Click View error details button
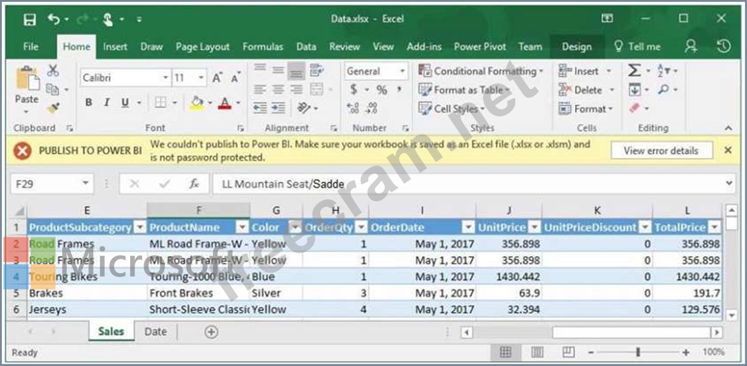This screenshot has height=366, width=747. pyautogui.click(x=660, y=150)
